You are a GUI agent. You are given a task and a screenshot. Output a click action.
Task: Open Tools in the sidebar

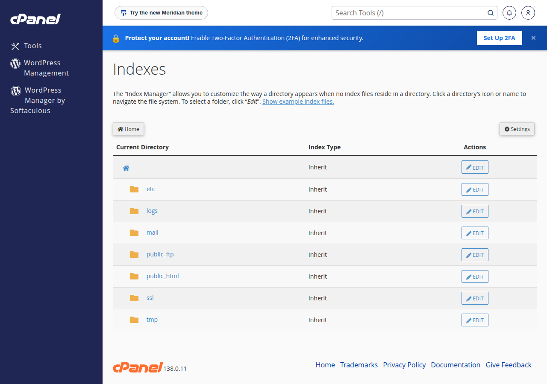click(26, 46)
